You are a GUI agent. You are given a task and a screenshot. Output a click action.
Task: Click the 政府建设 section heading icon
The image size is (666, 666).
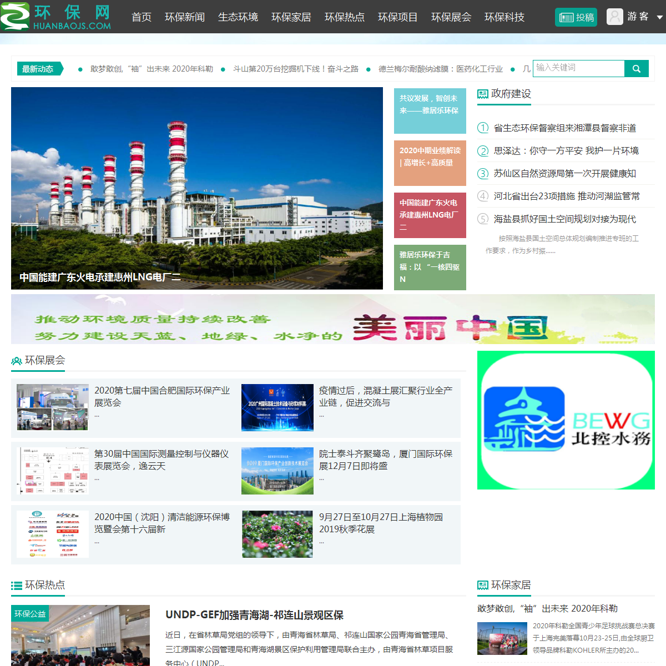483,94
